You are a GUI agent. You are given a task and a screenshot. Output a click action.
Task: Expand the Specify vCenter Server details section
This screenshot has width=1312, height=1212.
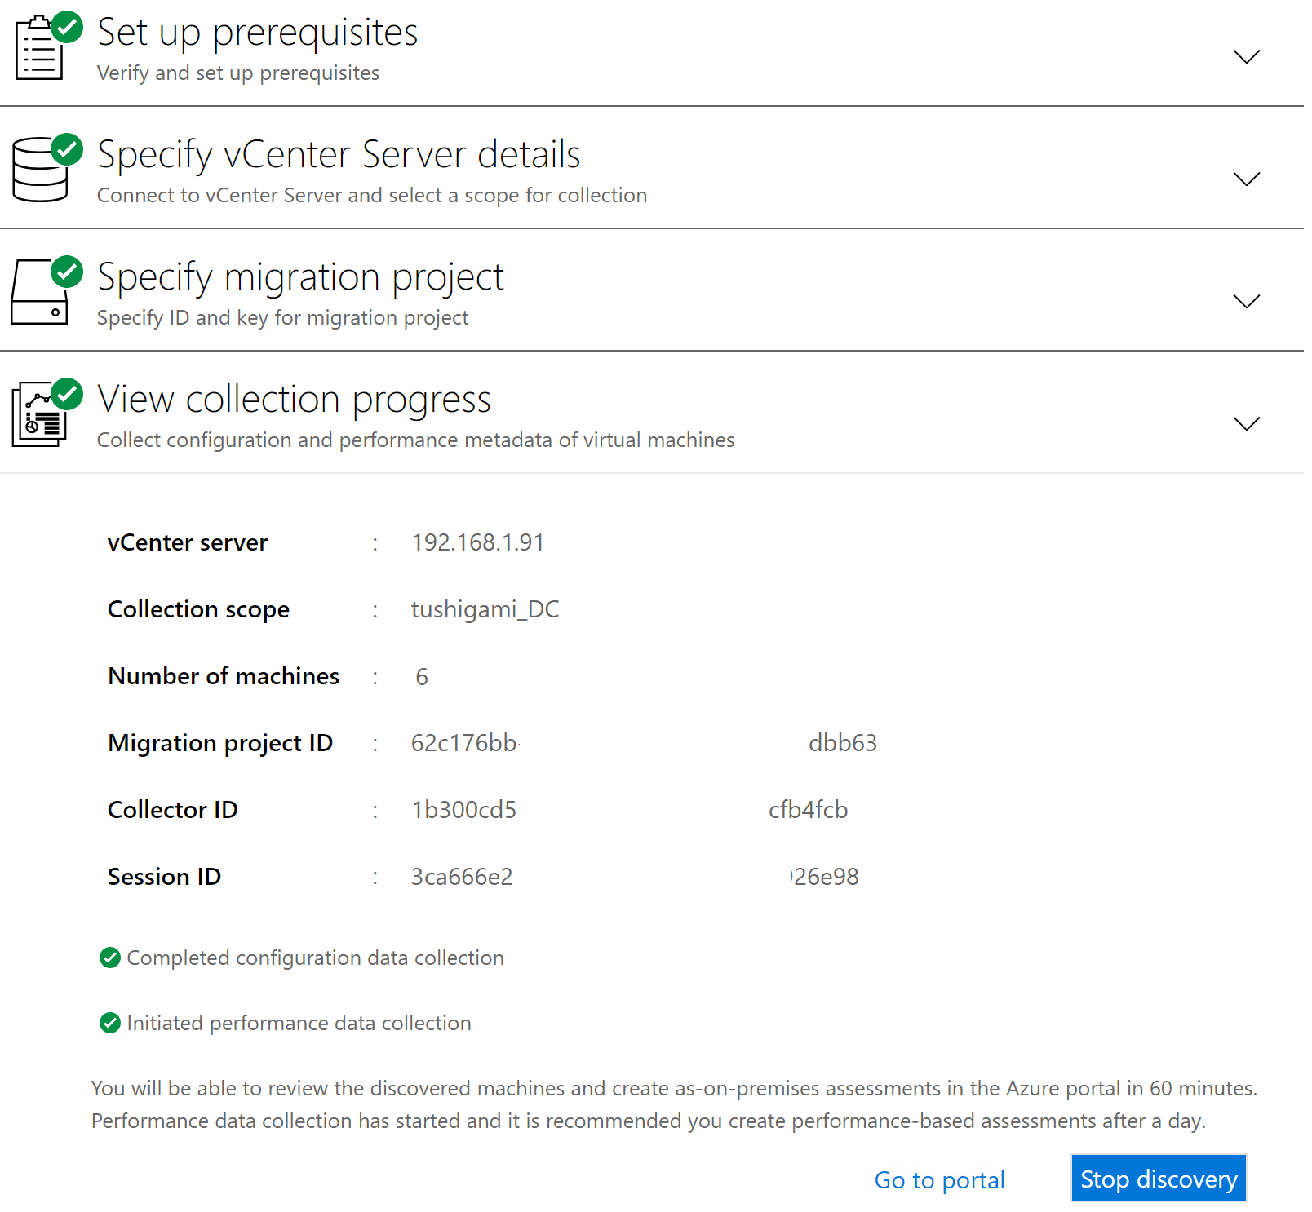tap(1246, 179)
